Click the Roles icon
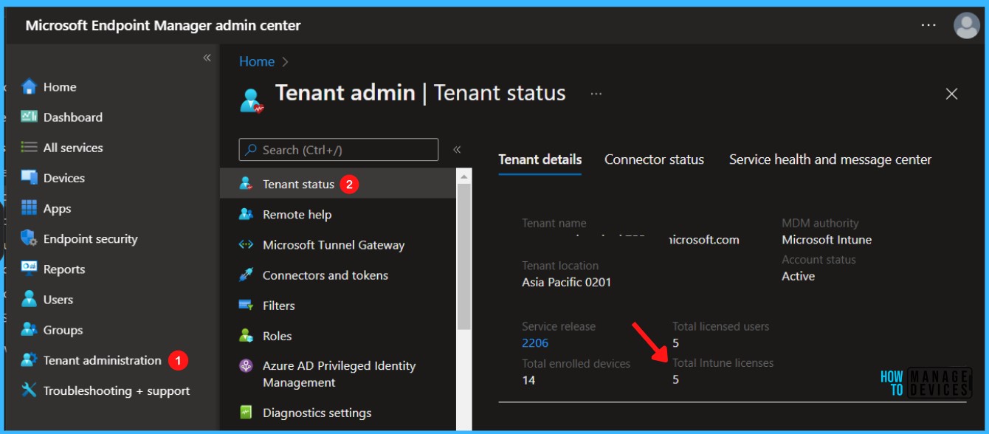This screenshot has width=989, height=434. pyautogui.click(x=247, y=335)
